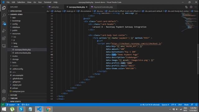Expand the routes folder
The height and width of the screenshot is (112, 199).
point(15,56)
